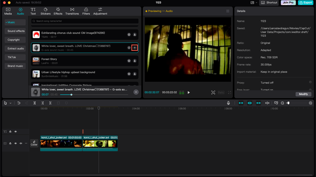Select the TikTok audio category
This screenshot has width=316, height=177.
click(15, 57)
